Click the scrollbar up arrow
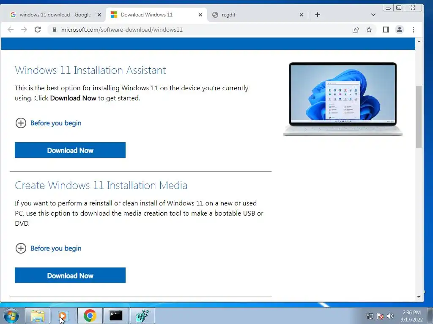Image resolution: width=433 pixels, height=324 pixels. (x=419, y=41)
